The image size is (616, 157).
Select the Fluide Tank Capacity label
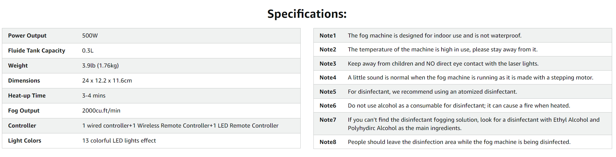point(37,51)
